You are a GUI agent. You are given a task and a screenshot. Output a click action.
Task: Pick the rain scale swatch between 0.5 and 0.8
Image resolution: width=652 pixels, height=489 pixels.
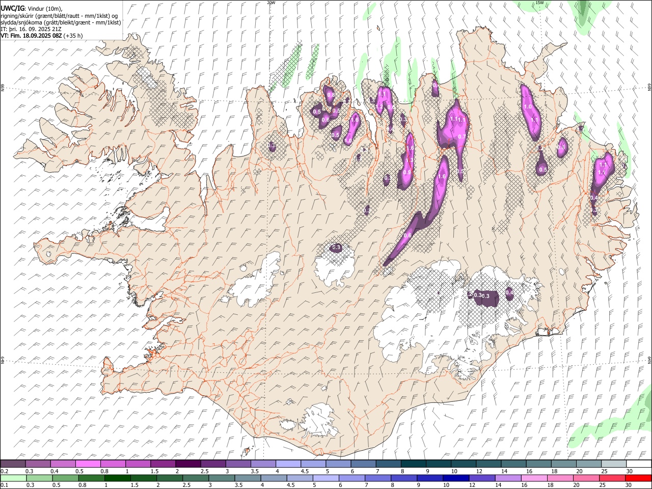(x=66, y=478)
